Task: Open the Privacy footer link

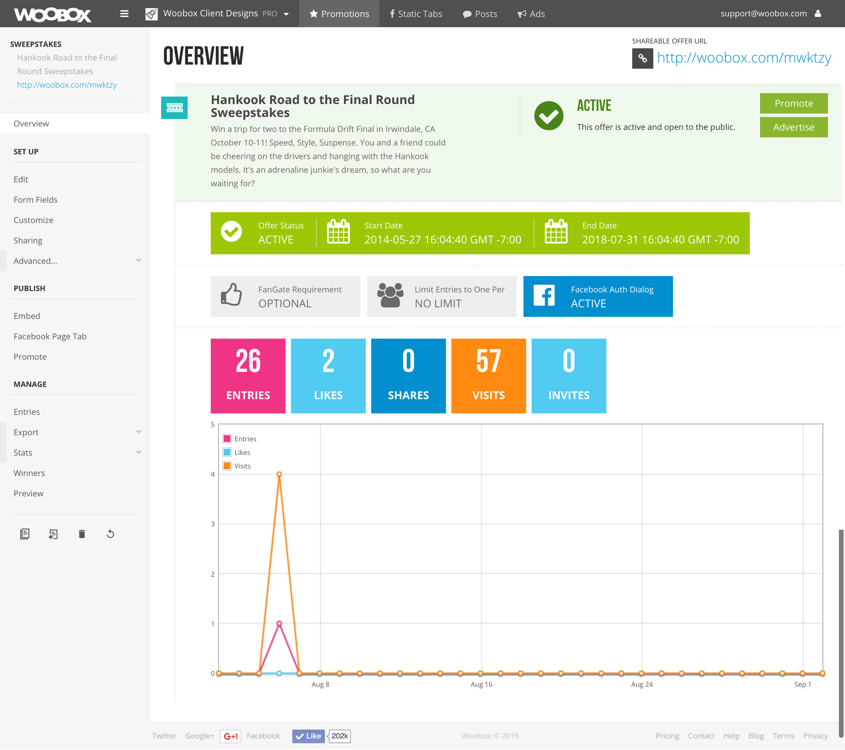Action: pos(815,736)
